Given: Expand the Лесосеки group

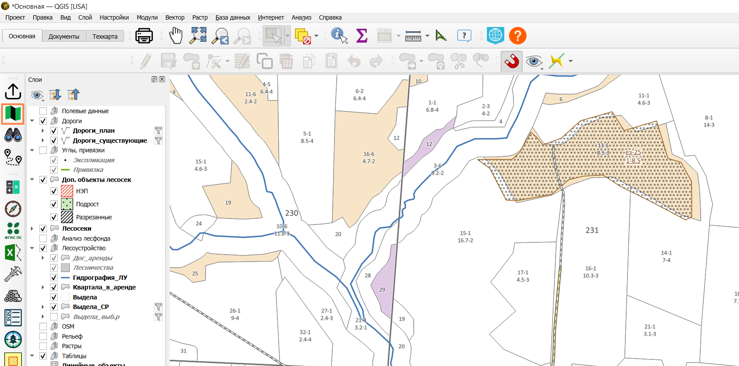Looking at the screenshot, I should click(x=32, y=228).
